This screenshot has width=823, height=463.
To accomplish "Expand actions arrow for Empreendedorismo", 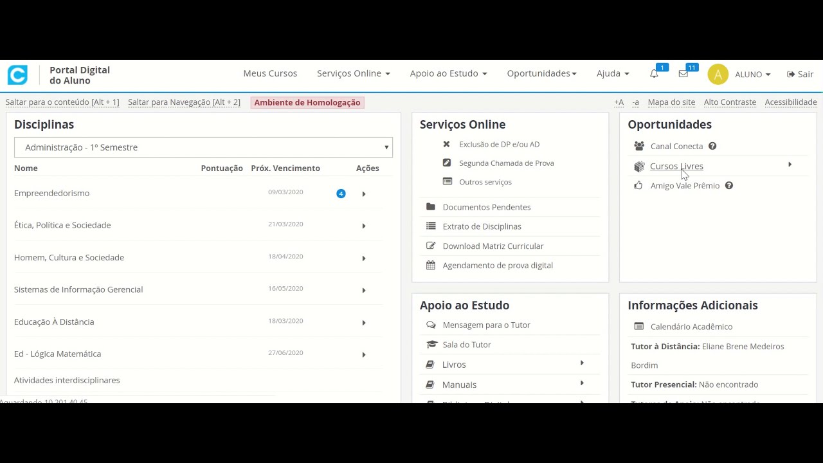I will point(364,194).
